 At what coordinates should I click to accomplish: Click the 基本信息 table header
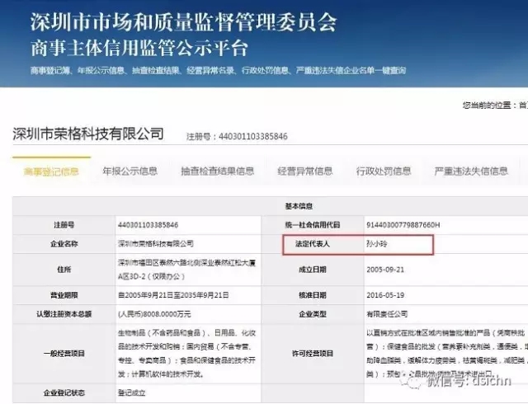tap(299, 206)
